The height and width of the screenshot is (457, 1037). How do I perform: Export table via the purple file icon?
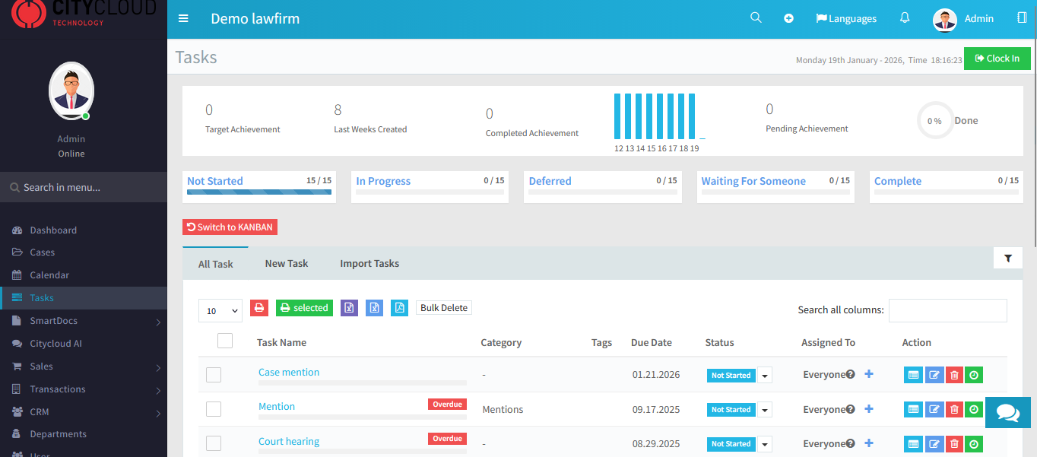(x=349, y=308)
